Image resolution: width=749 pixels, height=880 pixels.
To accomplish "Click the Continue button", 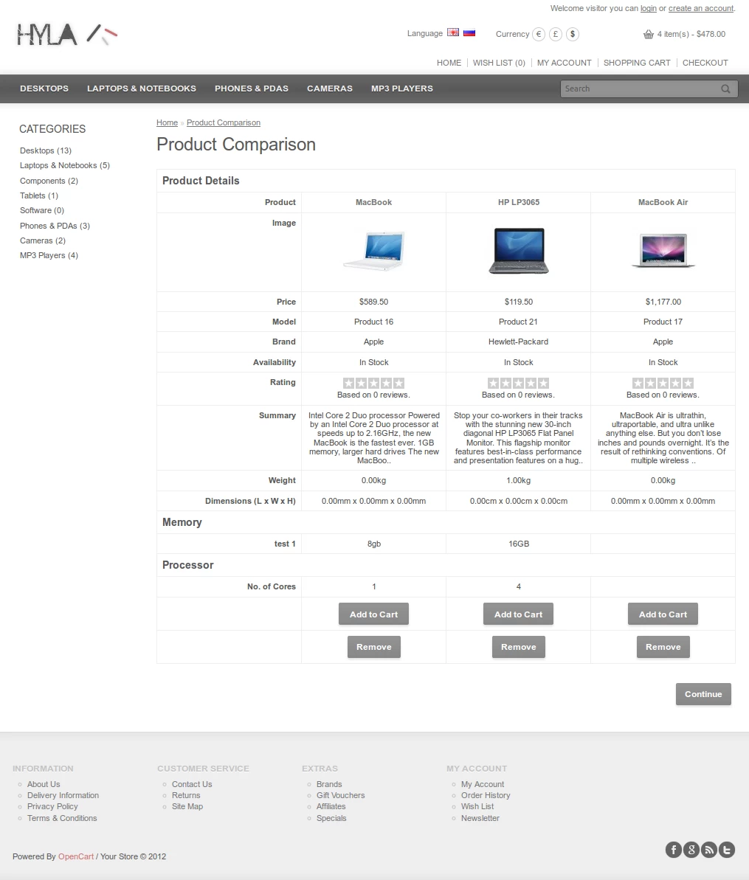I will (x=703, y=694).
